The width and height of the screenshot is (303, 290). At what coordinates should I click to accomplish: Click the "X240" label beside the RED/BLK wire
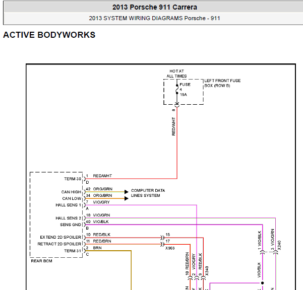pyautogui.click(x=207, y=271)
